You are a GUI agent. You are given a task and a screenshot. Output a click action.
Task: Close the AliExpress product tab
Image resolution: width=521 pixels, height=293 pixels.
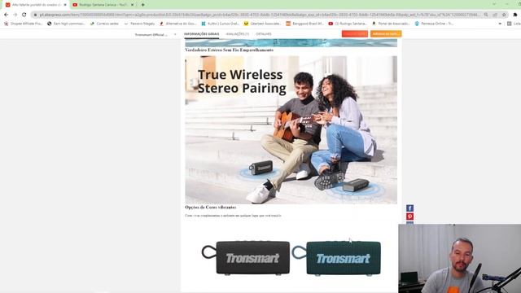(65, 5)
